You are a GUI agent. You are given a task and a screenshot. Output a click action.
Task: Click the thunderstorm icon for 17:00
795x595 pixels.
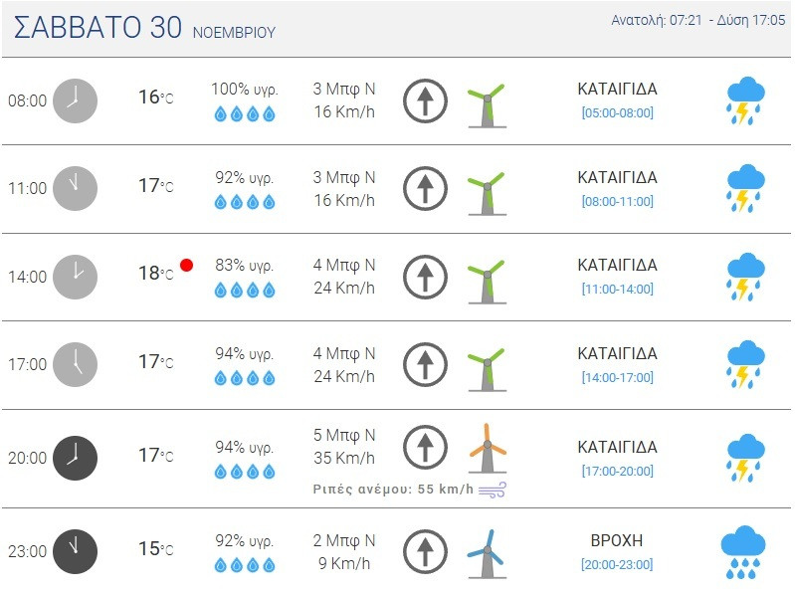pos(745,364)
